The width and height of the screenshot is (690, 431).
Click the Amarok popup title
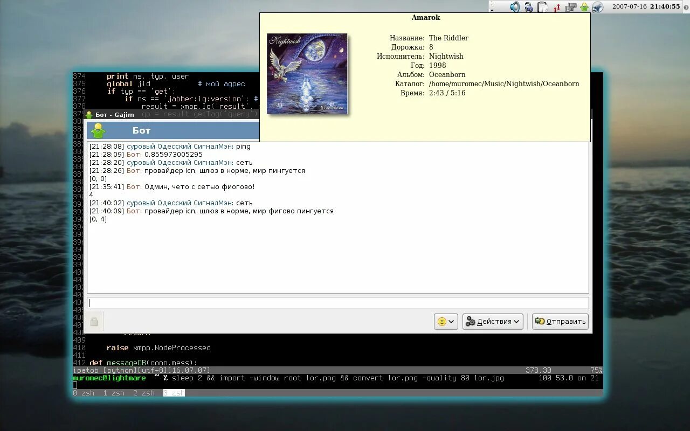pyautogui.click(x=426, y=18)
